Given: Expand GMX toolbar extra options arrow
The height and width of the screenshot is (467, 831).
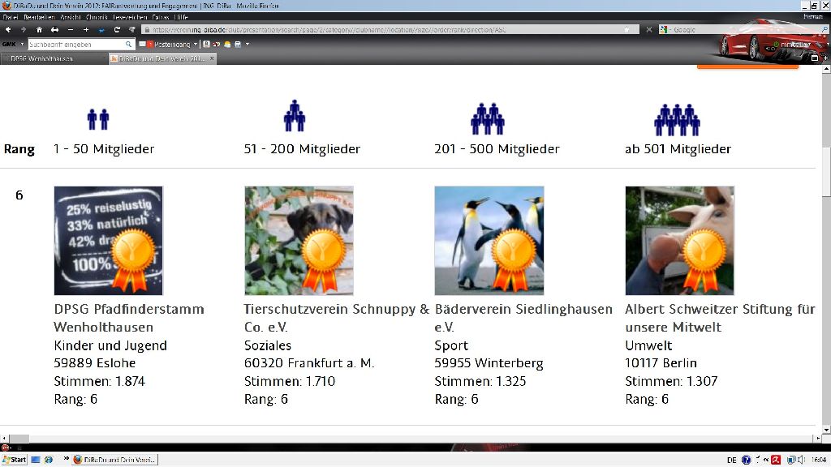Looking at the screenshot, I should tap(248, 45).
